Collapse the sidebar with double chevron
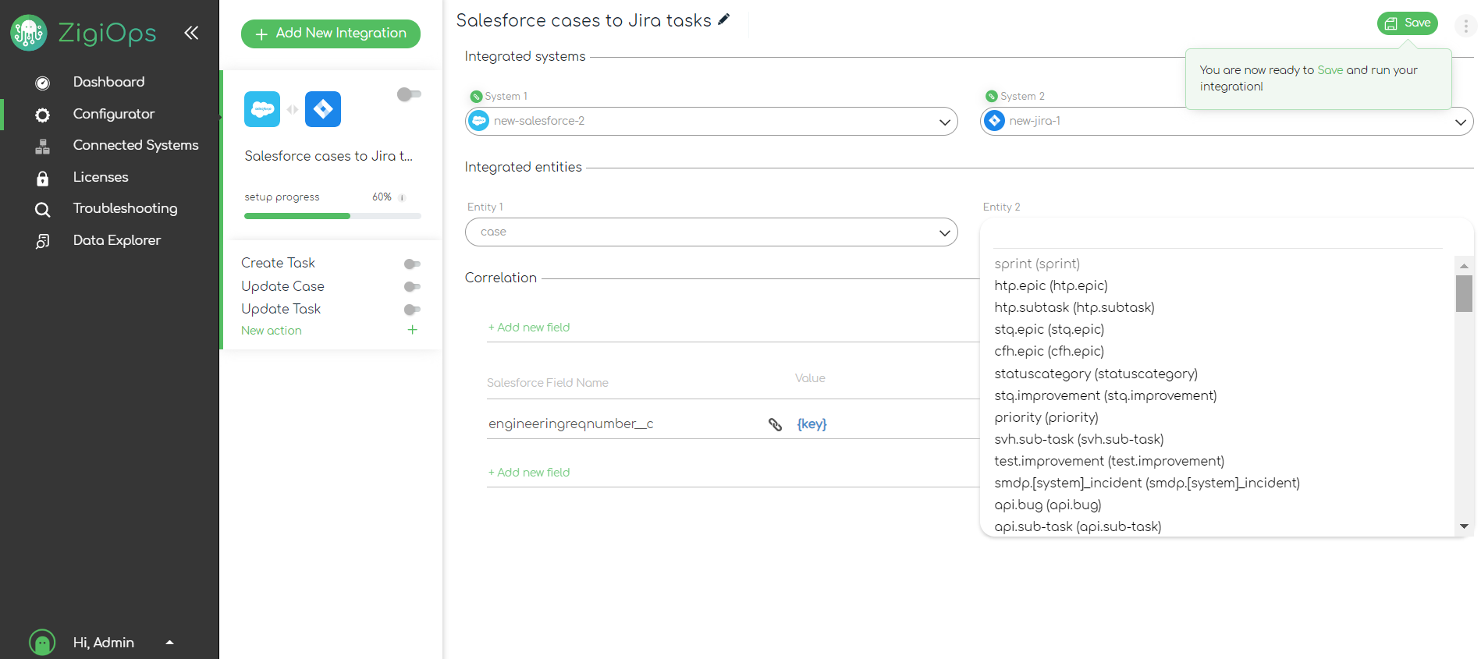Viewport: 1481px width, 659px height. click(x=191, y=33)
